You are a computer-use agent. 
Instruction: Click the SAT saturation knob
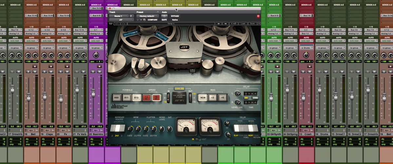(x=169, y=129)
